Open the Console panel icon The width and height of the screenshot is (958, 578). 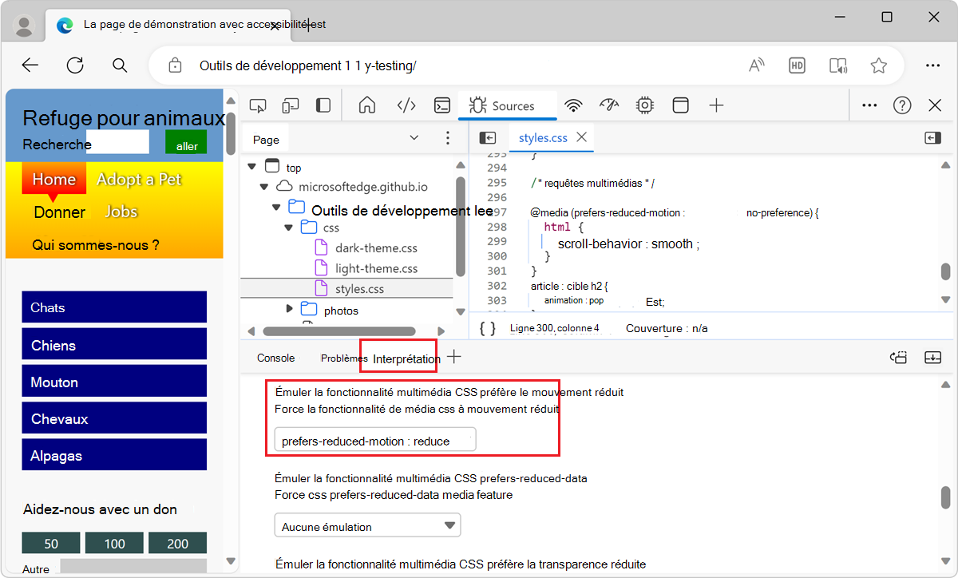click(x=441, y=105)
